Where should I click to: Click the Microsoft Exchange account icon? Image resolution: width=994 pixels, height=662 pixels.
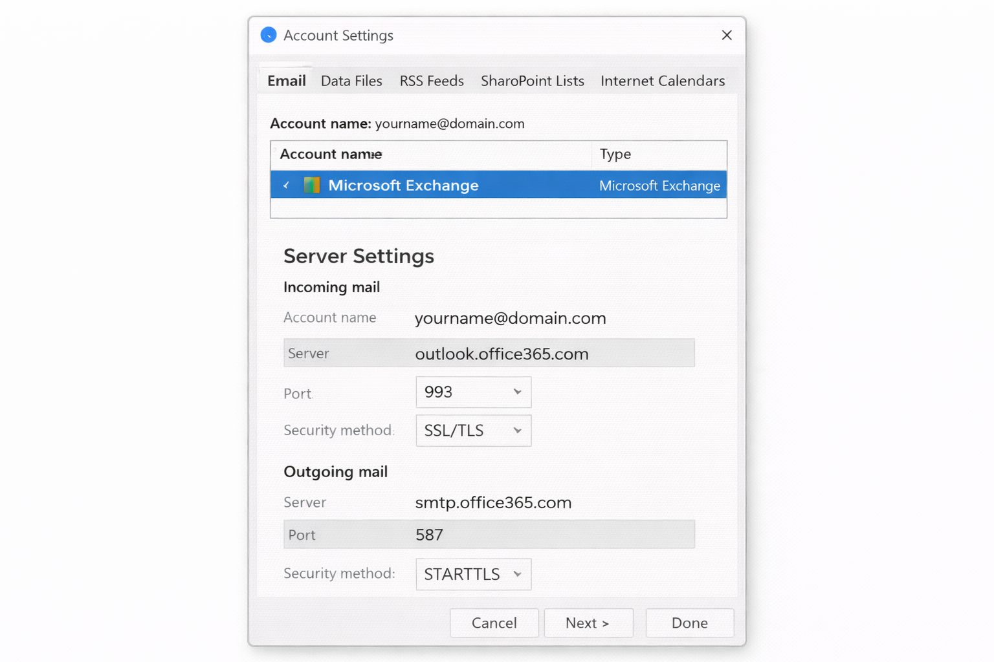(312, 186)
